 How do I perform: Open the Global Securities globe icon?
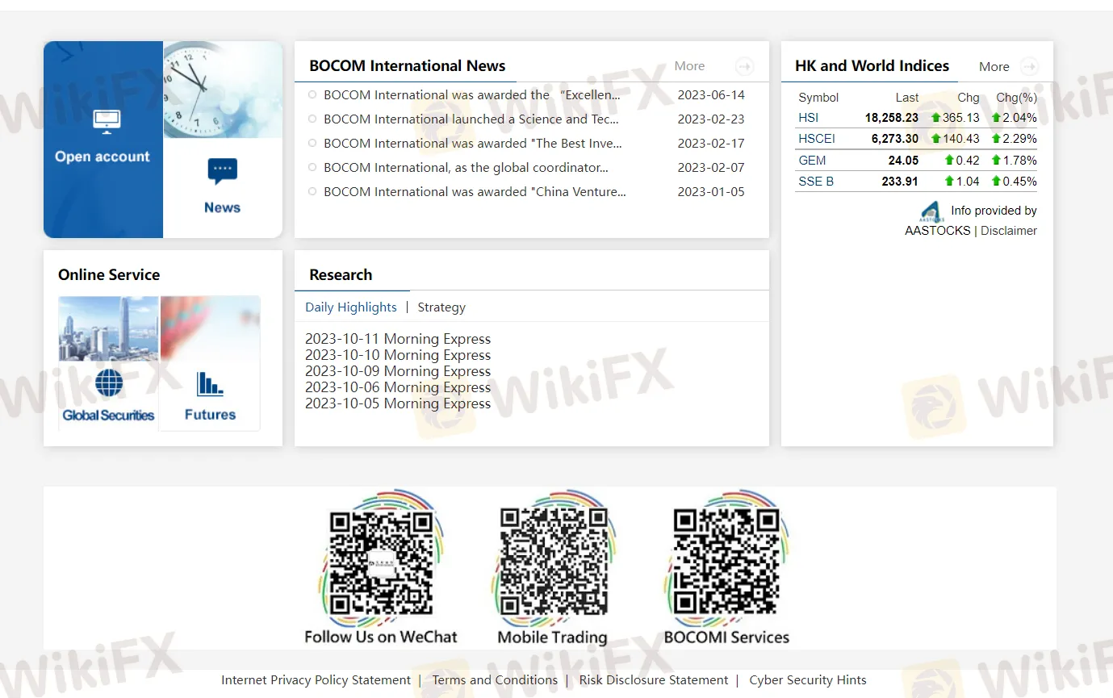tap(109, 382)
